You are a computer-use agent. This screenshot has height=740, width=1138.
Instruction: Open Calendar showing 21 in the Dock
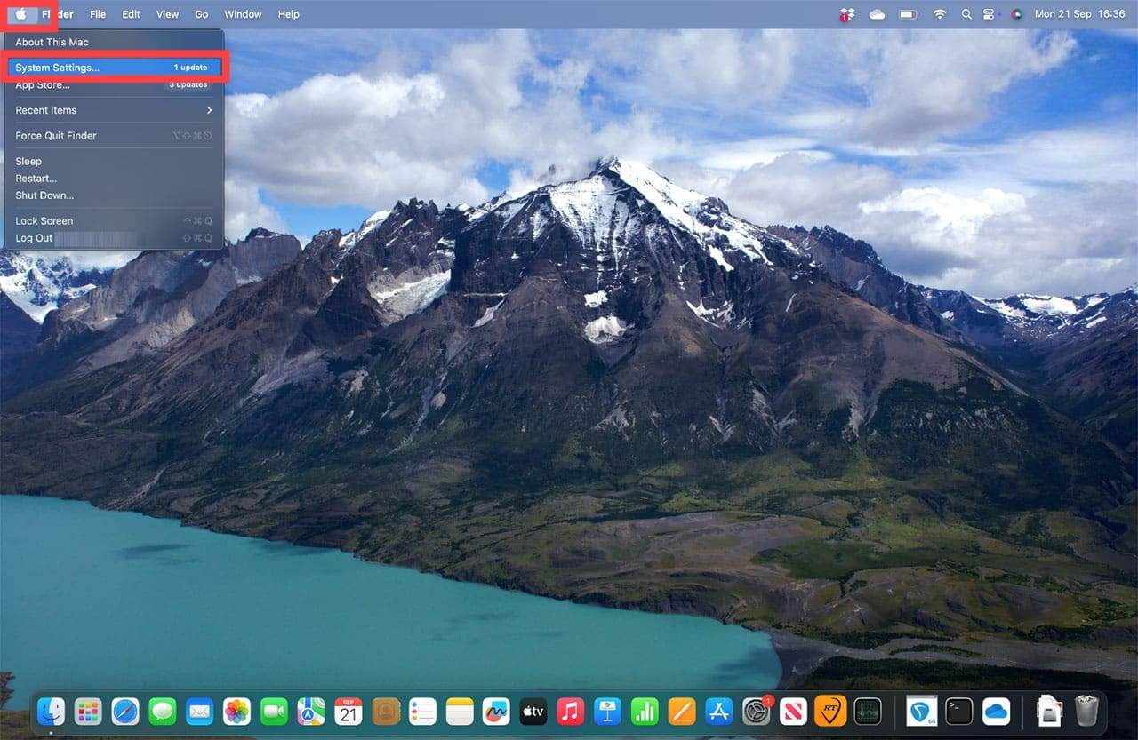(349, 711)
